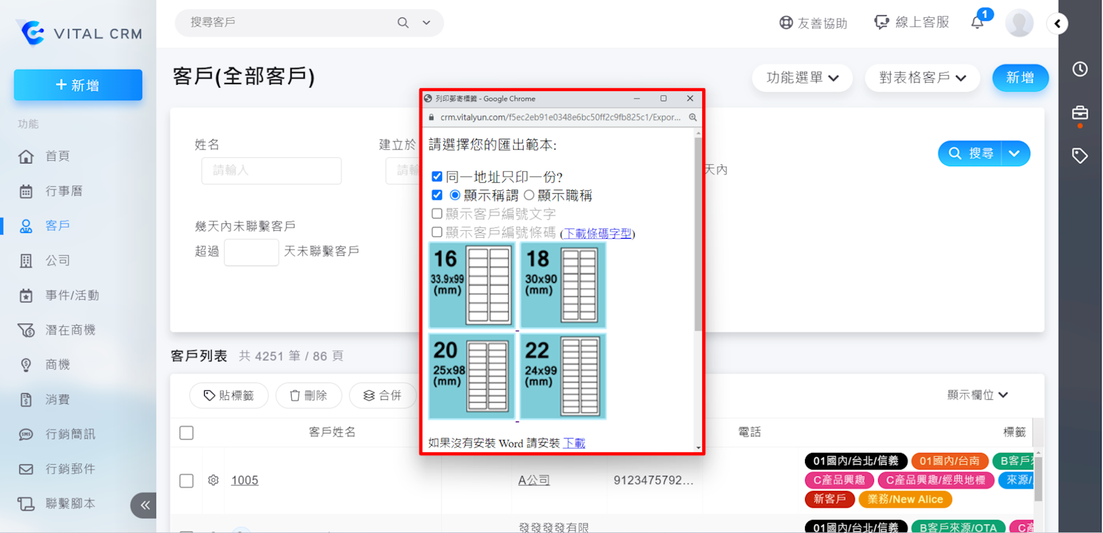This screenshot has width=1103, height=533.
Task: Go to 行事曆 in sidebar
Action: 63,191
